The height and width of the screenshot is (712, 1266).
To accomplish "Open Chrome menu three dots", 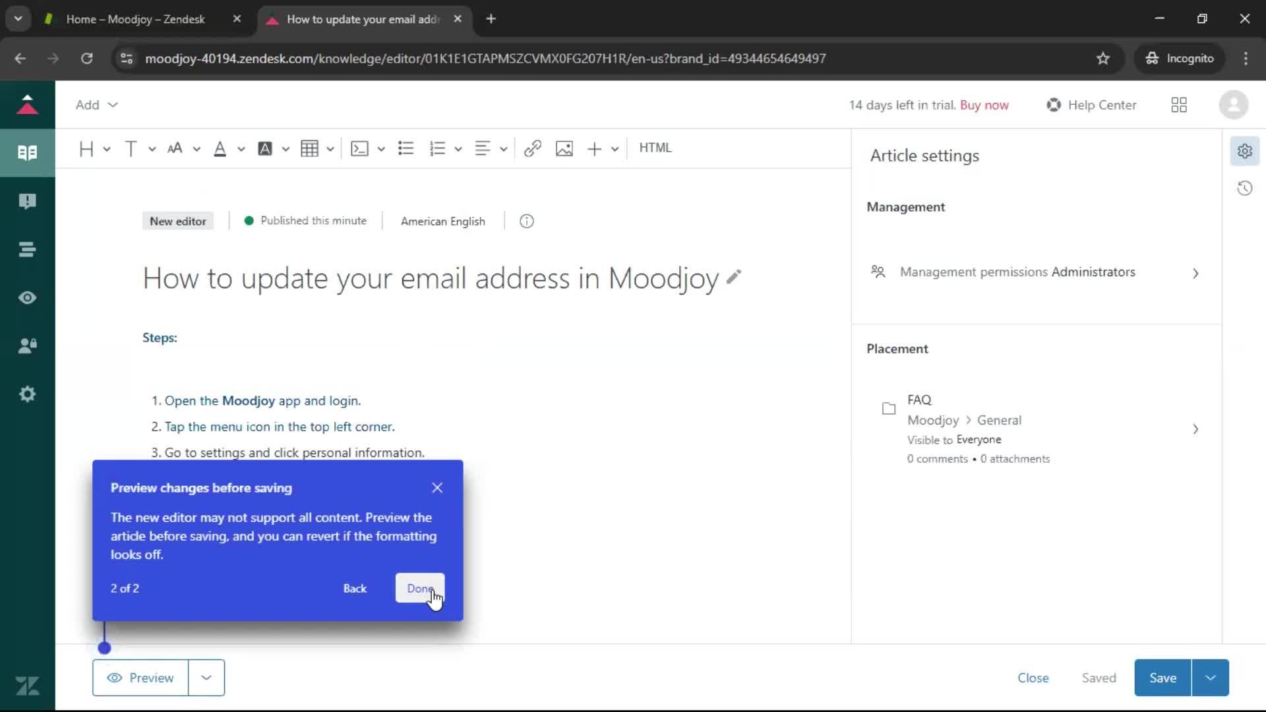I will click(1246, 59).
